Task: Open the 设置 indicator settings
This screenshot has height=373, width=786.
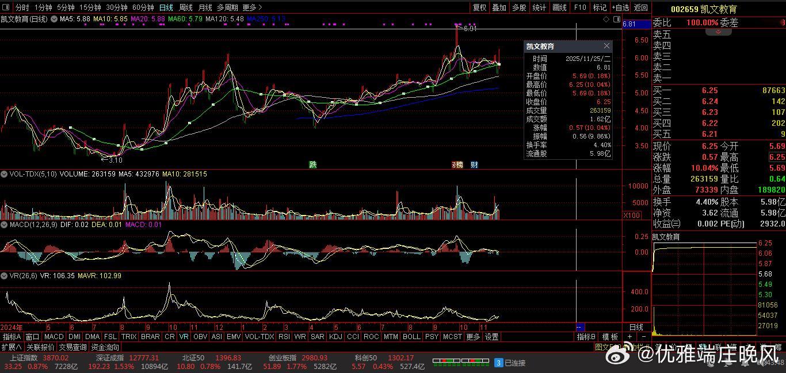Action: (x=491, y=337)
